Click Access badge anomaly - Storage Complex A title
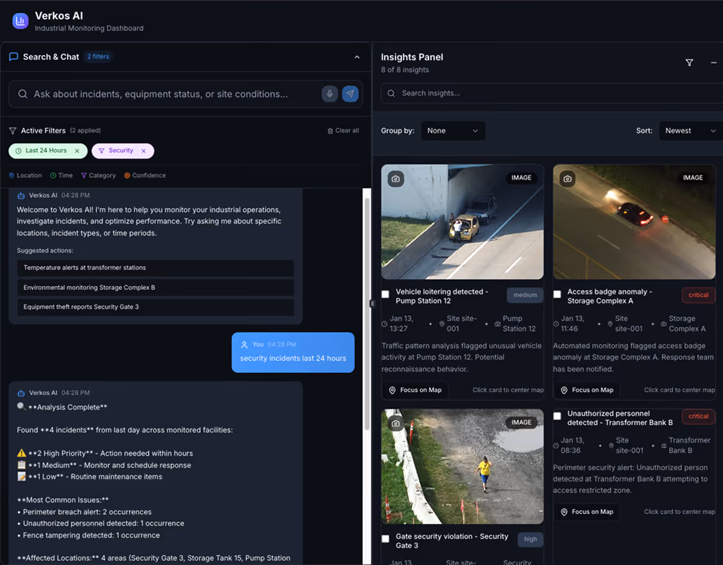 (610, 296)
